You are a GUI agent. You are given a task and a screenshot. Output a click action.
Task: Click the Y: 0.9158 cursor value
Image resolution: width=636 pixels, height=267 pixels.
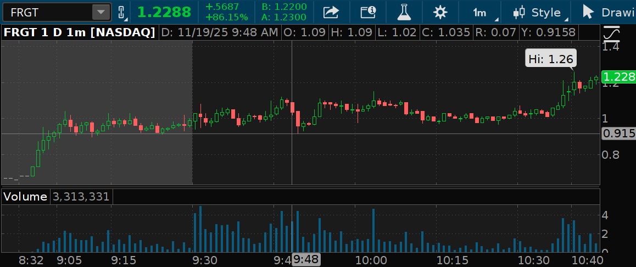tap(549, 33)
